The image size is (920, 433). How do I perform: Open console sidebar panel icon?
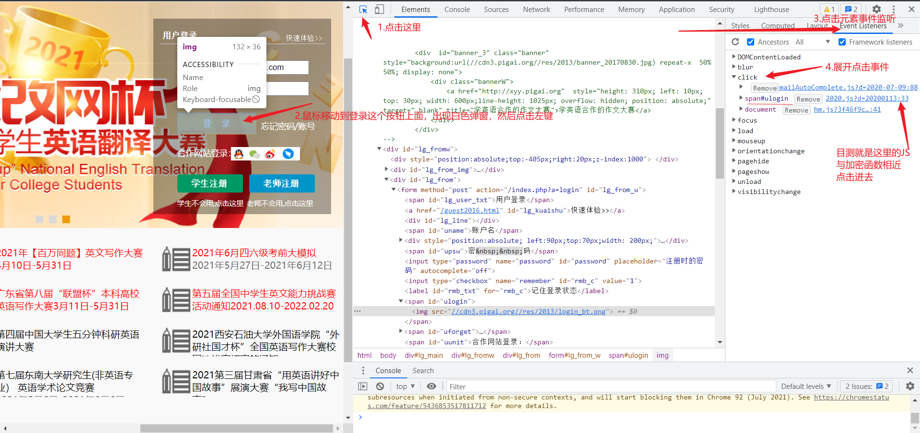pos(363,386)
